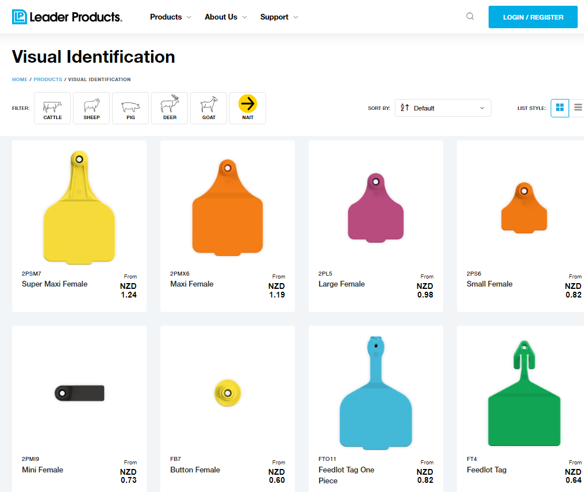Viewport: 584px width, 492px height.
Task: Switch to grid list style
Action: [x=559, y=108]
